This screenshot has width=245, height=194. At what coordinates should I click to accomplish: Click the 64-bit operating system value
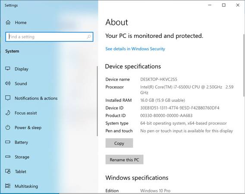point(183,123)
